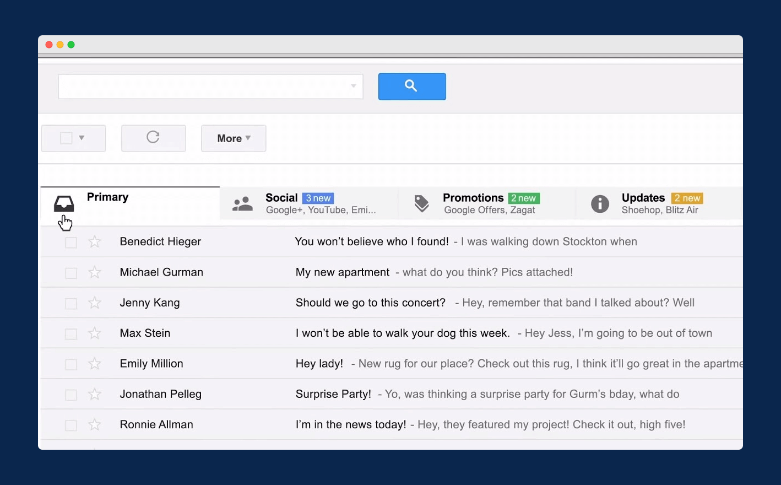Star the email from Benedict Hieger
This screenshot has height=485, width=781.
click(x=95, y=242)
